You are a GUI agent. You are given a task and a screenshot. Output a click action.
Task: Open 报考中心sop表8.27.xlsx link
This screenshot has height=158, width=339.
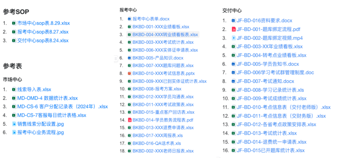43,32
